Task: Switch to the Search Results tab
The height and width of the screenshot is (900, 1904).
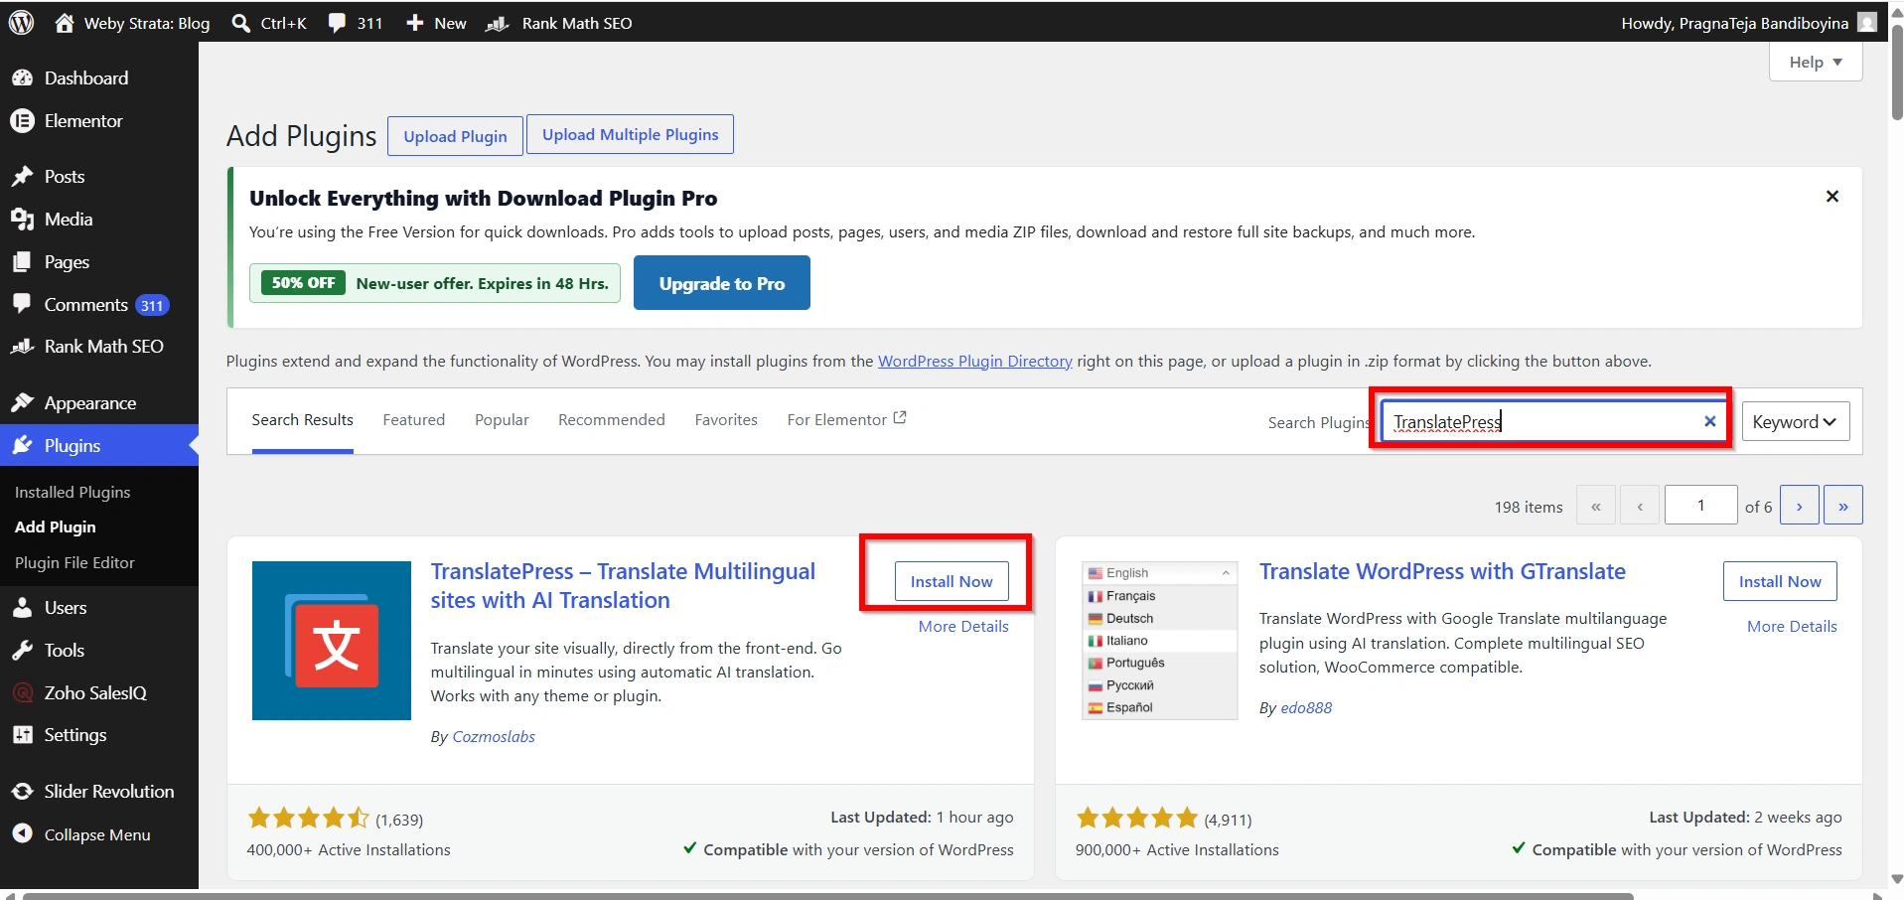Action: (x=303, y=420)
